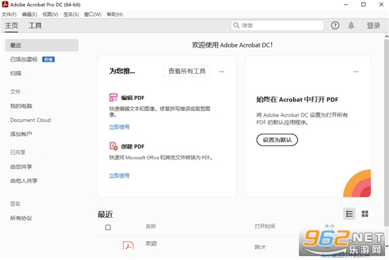The image size is (389, 260).
Task: Select 所有协议 in the sidebar
Action: coord(21,219)
